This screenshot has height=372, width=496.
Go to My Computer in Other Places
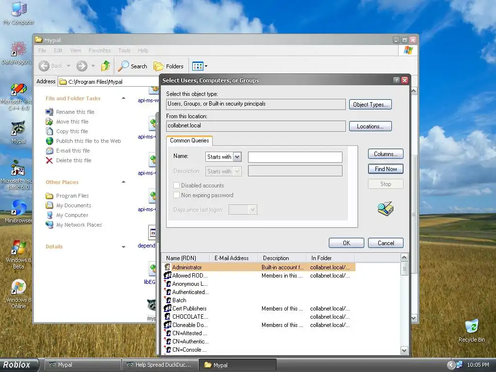[x=72, y=215]
